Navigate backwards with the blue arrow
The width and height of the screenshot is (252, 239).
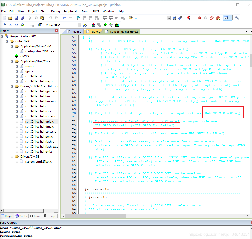point(64,18)
